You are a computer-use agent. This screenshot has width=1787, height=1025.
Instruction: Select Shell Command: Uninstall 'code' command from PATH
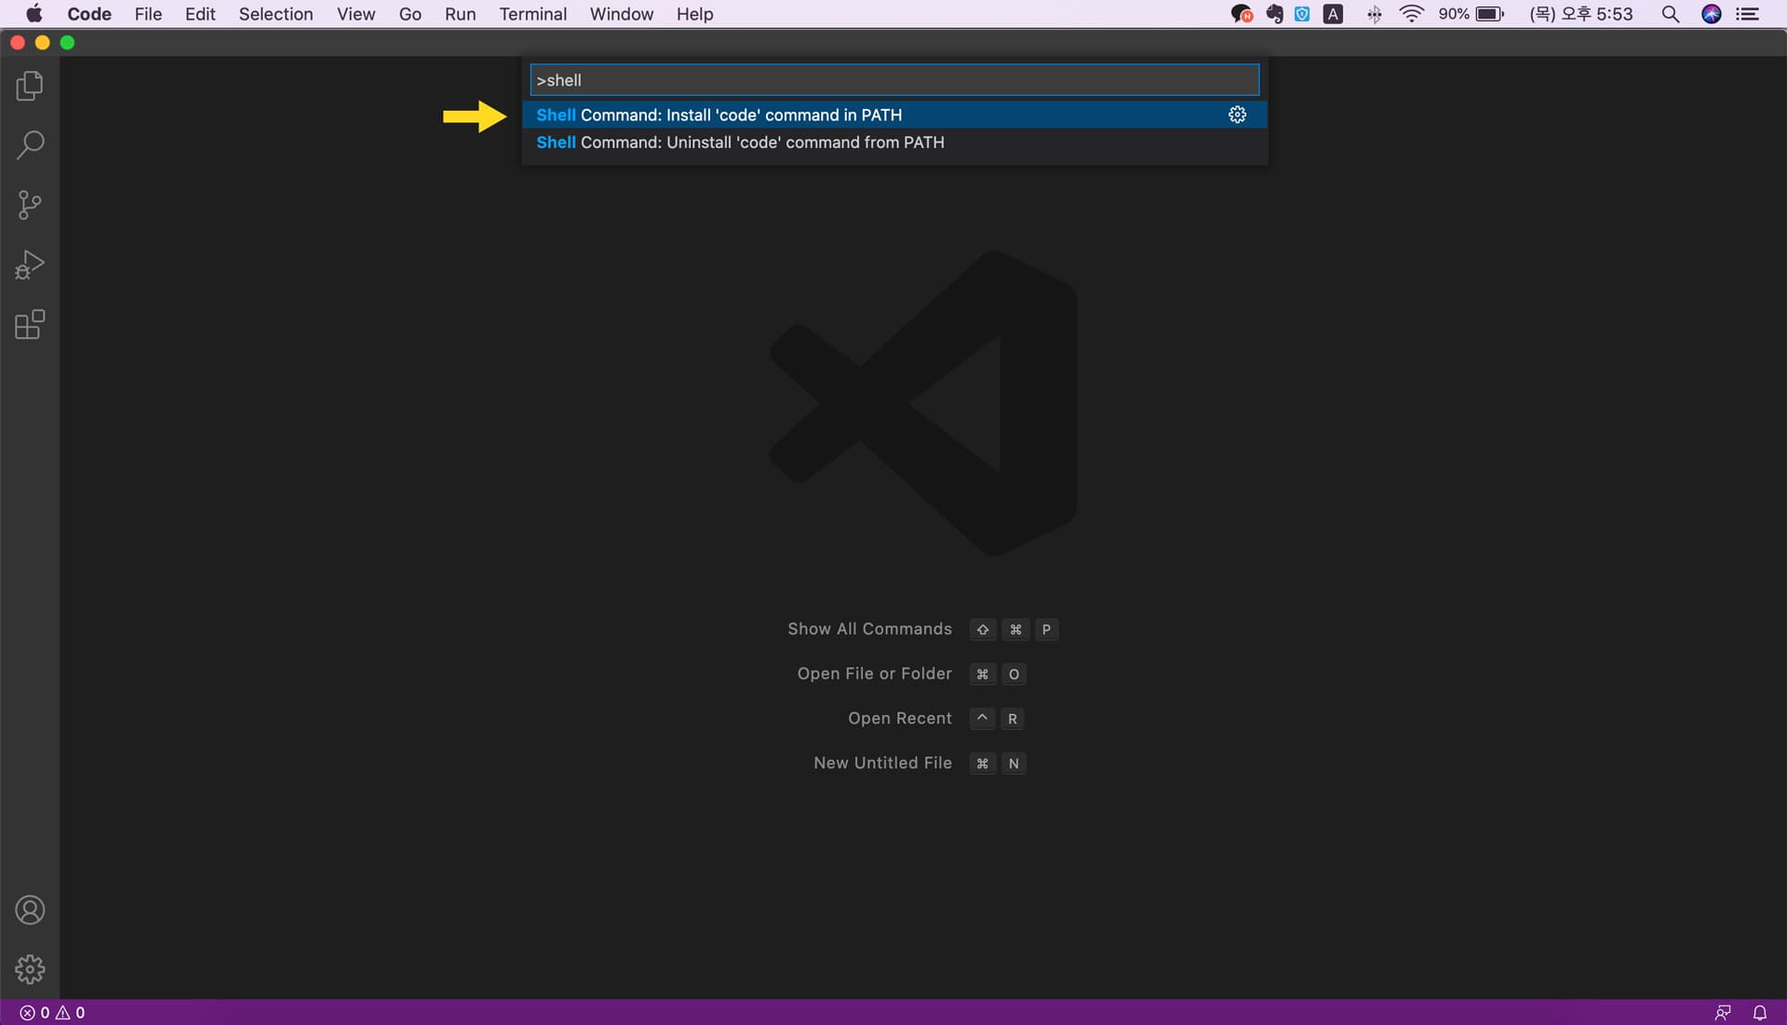click(x=740, y=142)
